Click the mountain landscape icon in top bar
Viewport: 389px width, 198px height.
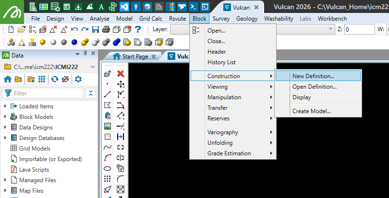[90, 7]
